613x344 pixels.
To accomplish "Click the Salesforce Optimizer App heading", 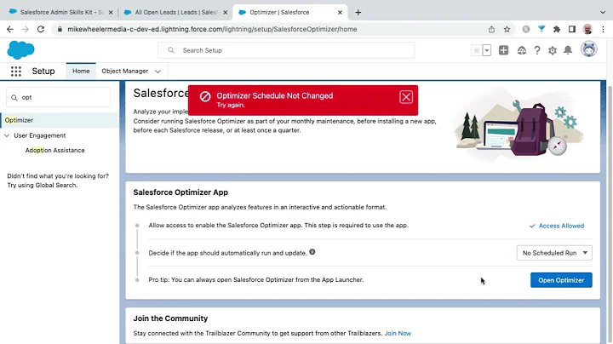I will 180,192.
